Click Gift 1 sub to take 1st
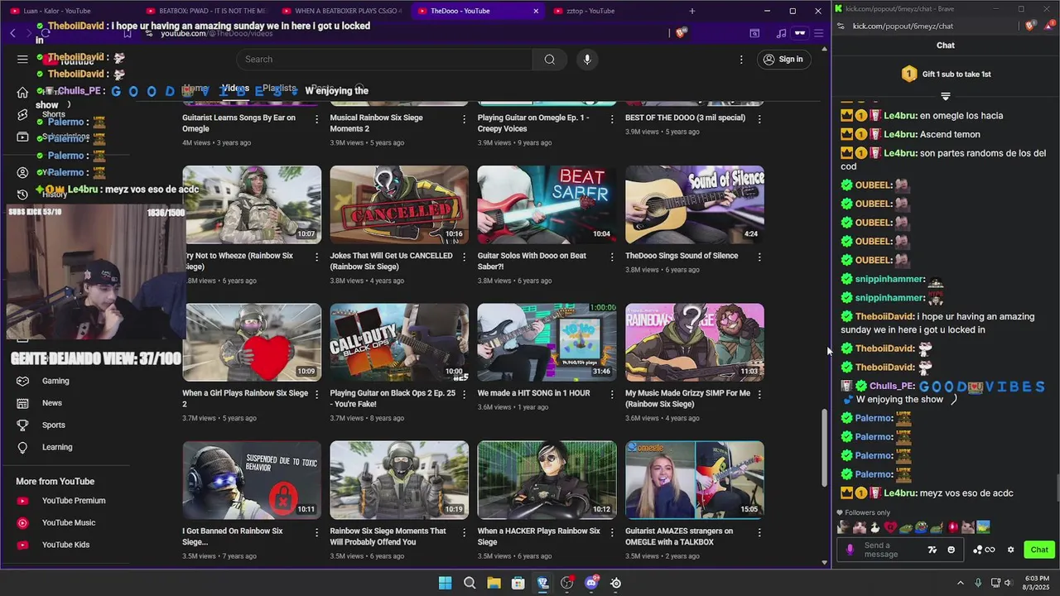The height and width of the screenshot is (596, 1060). (x=946, y=74)
